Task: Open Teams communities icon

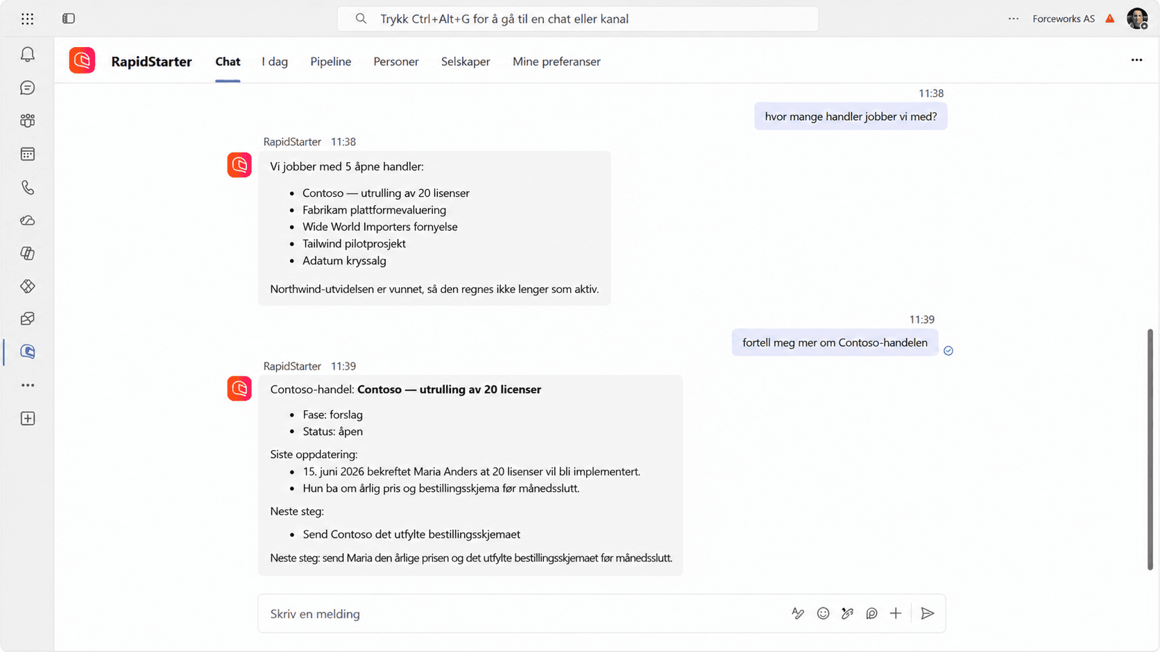Action: pos(28,121)
